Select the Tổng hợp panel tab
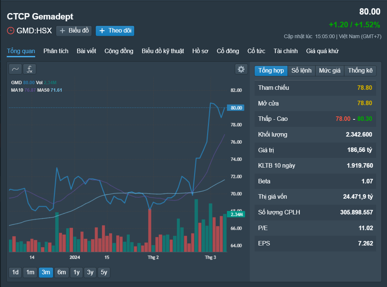This screenshot has height=287, width=387. point(271,71)
